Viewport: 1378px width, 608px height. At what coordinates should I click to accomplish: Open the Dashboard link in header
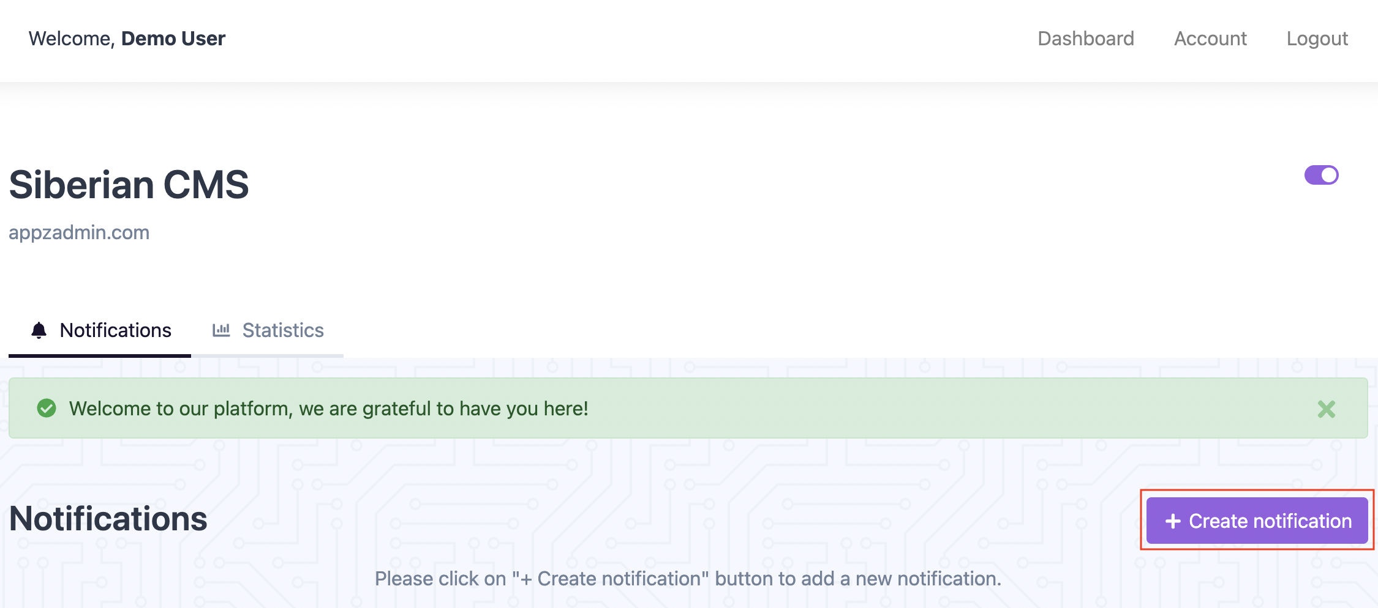[1086, 39]
